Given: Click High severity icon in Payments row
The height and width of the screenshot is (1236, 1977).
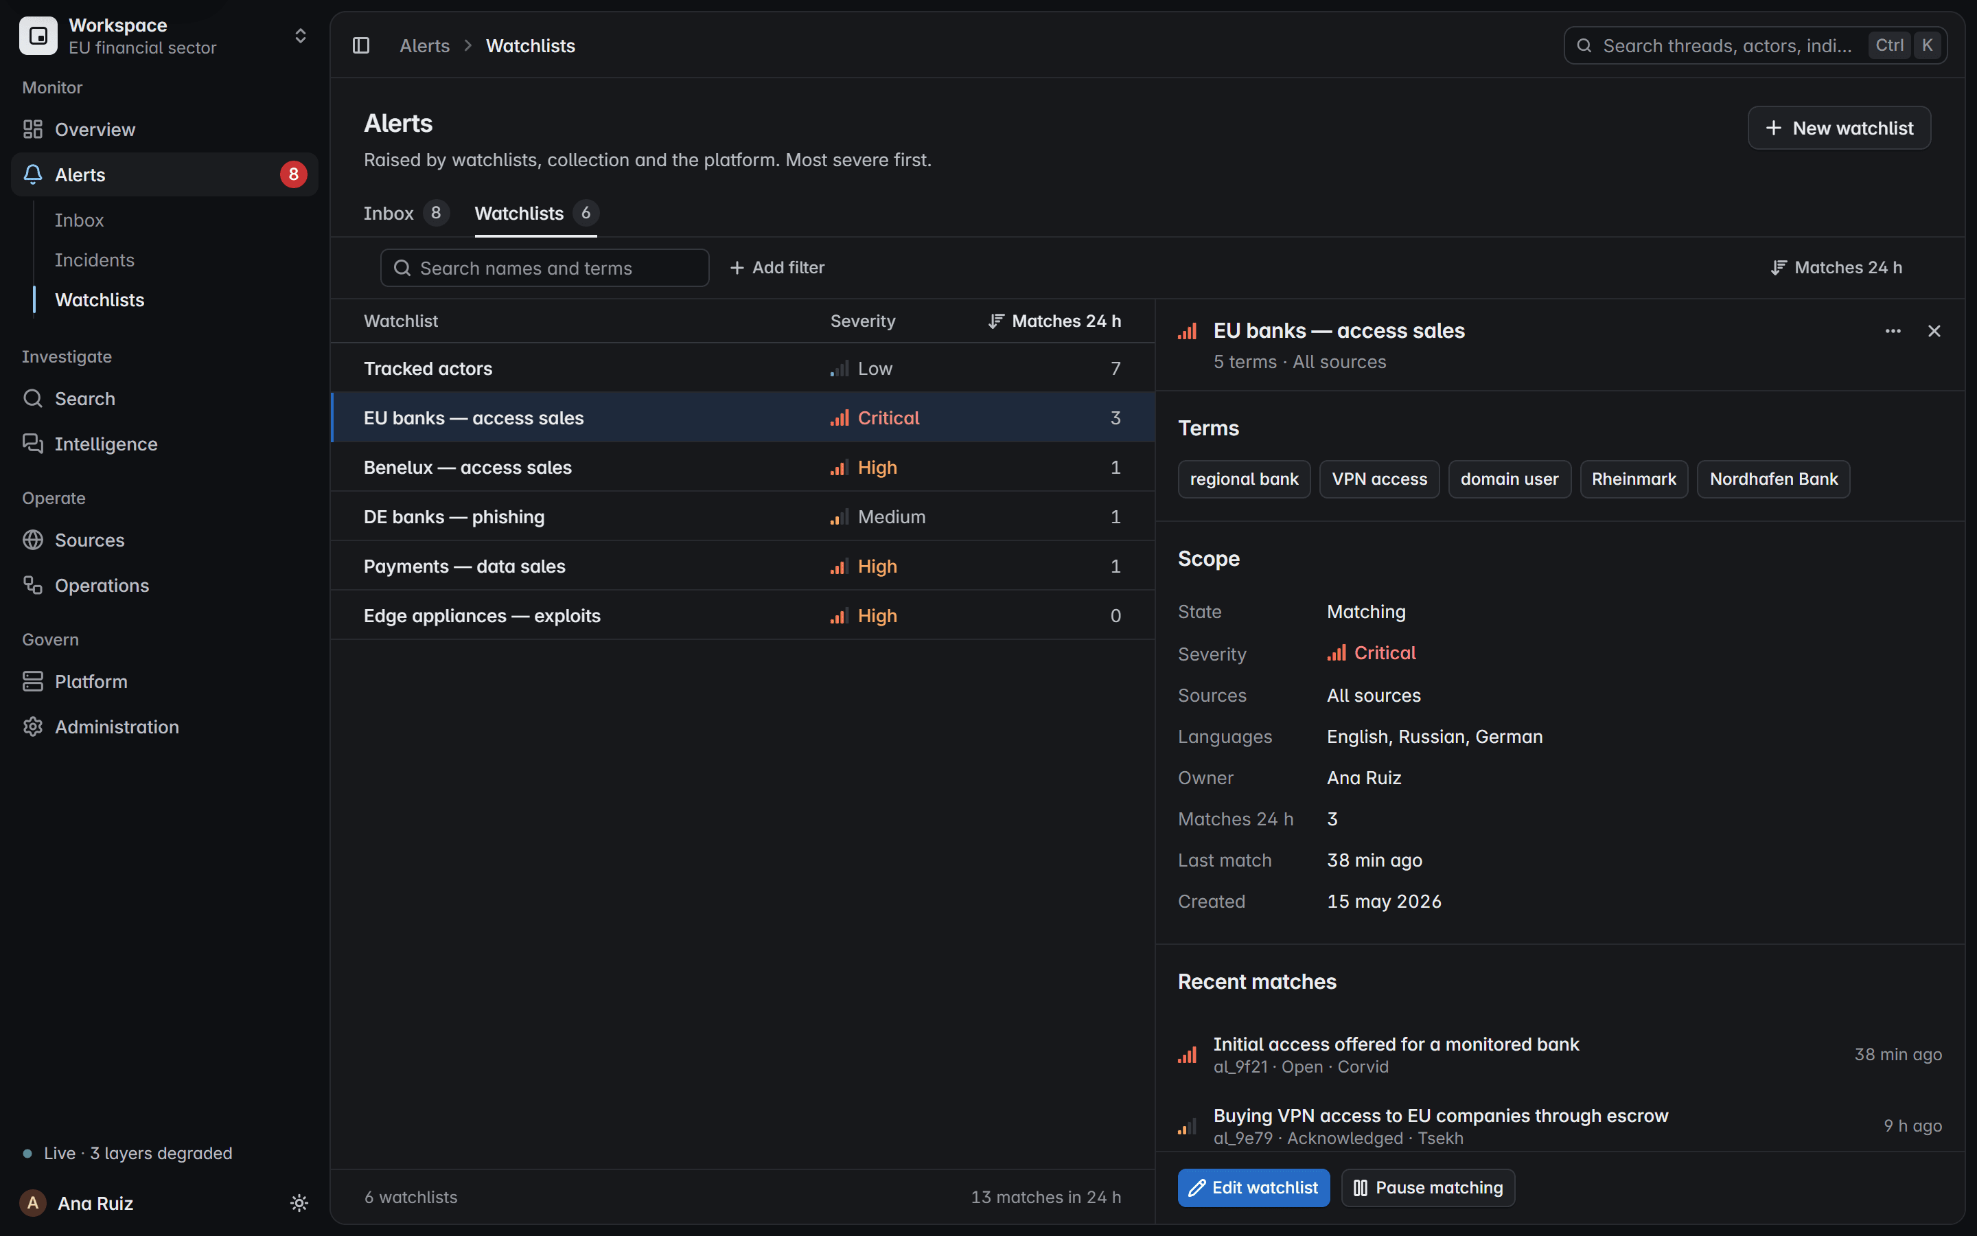Looking at the screenshot, I should coord(840,566).
